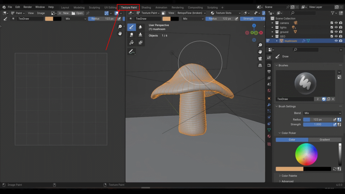Image resolution: width=345 pixels, height=194 pixels.
Task: Expand the lights collection in outliner
Action: 272,27
